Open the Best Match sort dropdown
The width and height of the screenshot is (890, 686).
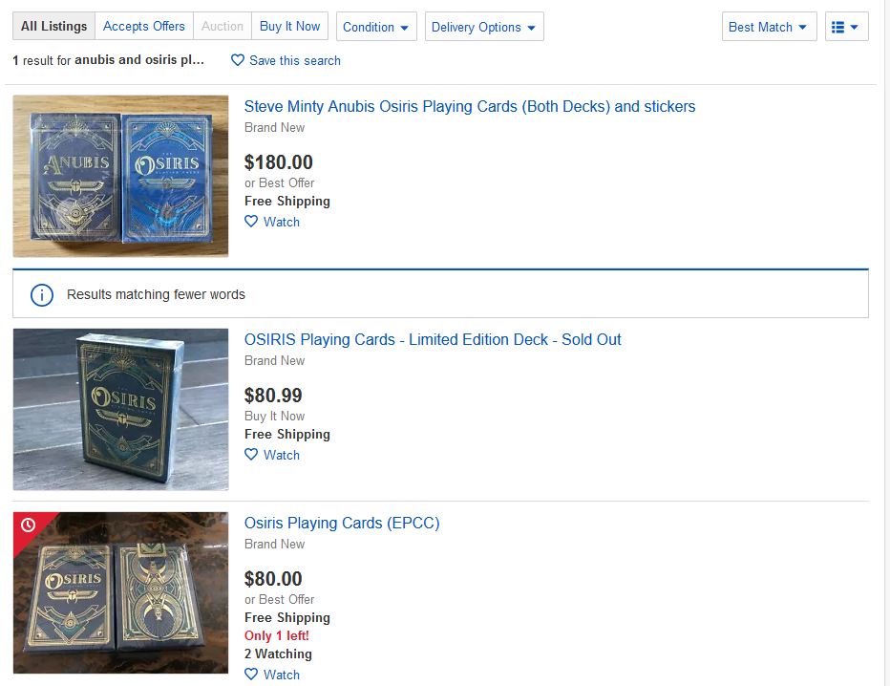(x=768, y=27)
